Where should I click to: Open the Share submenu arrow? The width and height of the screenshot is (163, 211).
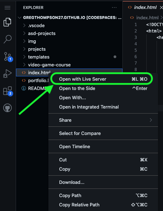coord(151,120)
